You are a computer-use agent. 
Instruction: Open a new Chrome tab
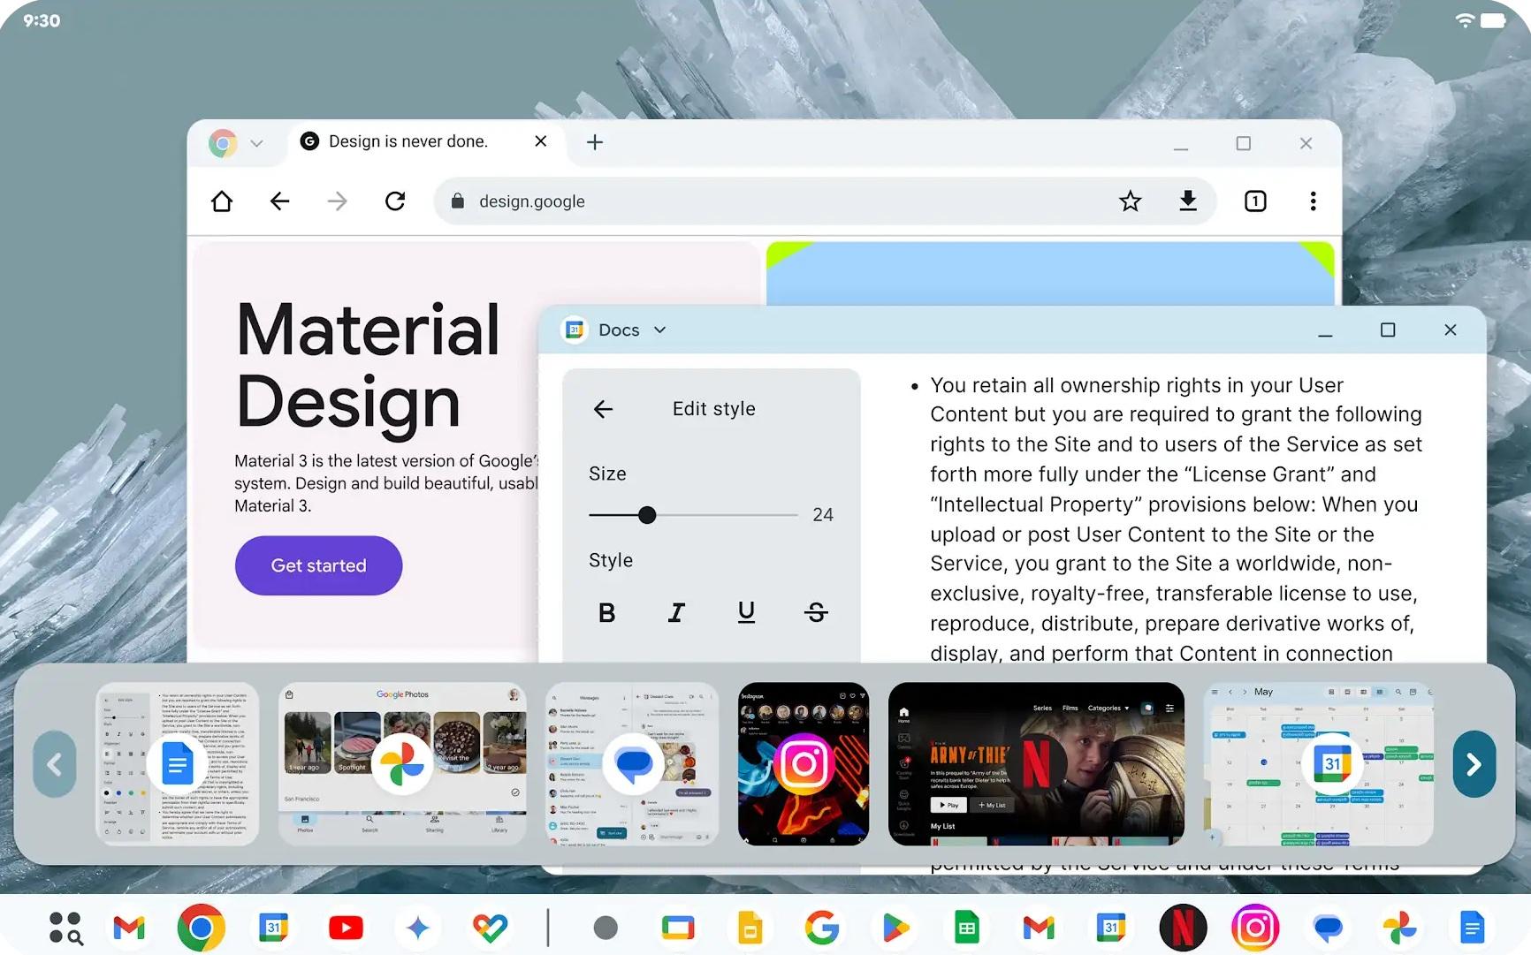tap(595, 142)
